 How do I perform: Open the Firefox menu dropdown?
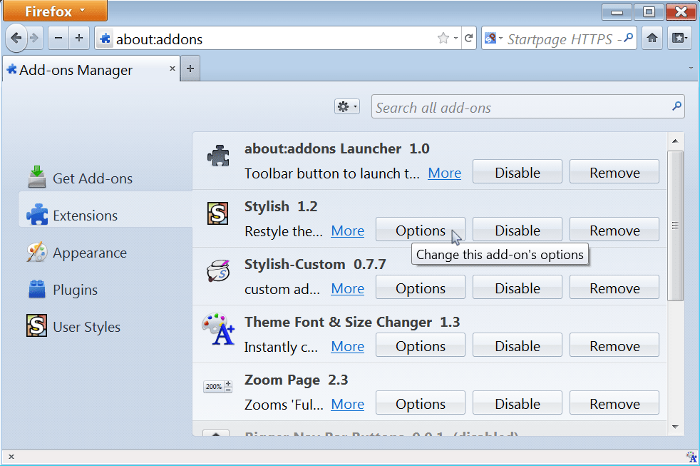pyautogui.click(x=53, y=11)
